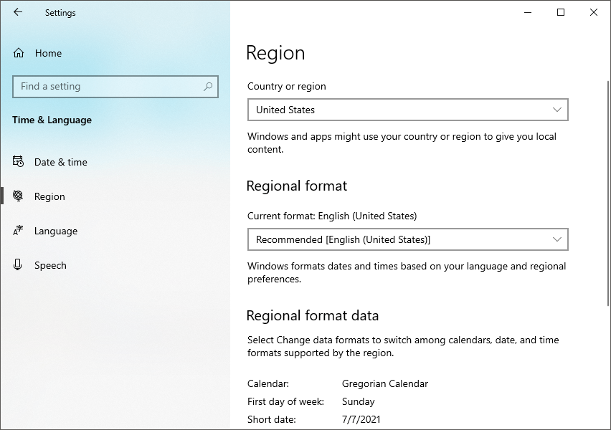Viewport: 611px width, 430px height.
Task: Close the Settings window
Action: click(594, 12)
